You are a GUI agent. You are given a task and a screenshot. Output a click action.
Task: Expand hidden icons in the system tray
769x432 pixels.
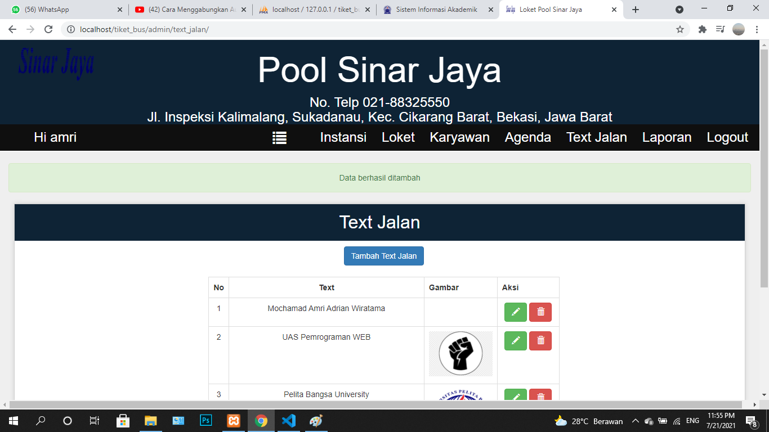click(635, 420)
